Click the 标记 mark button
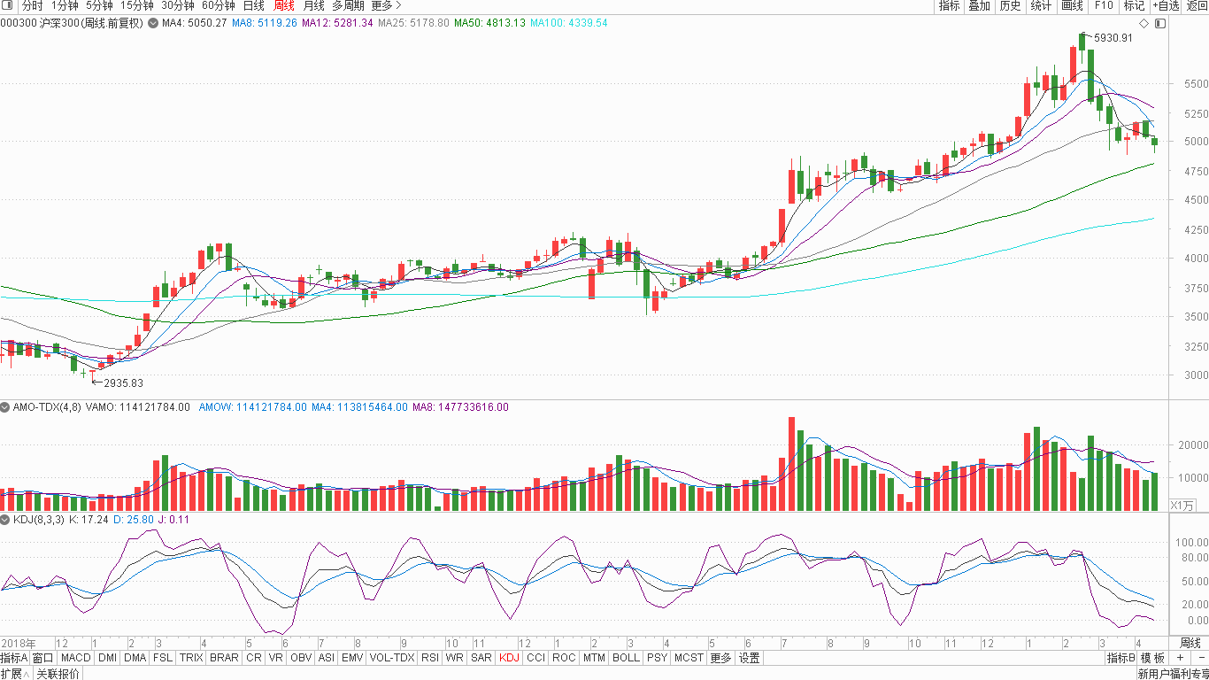This screenshot has width=1209, height=680. click(x=1133, y=5)
